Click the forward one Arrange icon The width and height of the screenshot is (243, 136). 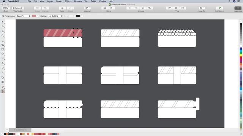[x=143, y=8]
